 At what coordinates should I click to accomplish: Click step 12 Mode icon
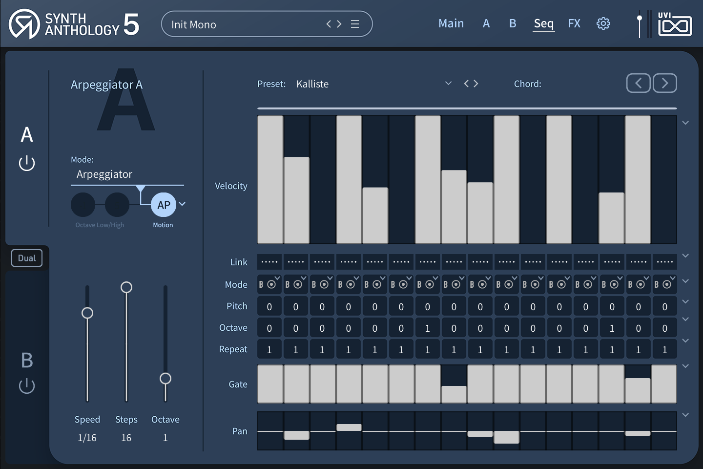[x=559, y=284]
